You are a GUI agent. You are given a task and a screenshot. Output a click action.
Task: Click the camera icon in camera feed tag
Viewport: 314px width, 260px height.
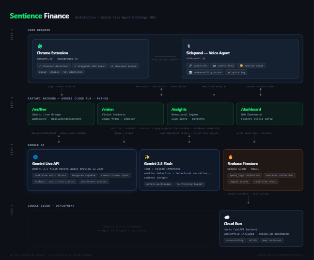tap(215, 65)
